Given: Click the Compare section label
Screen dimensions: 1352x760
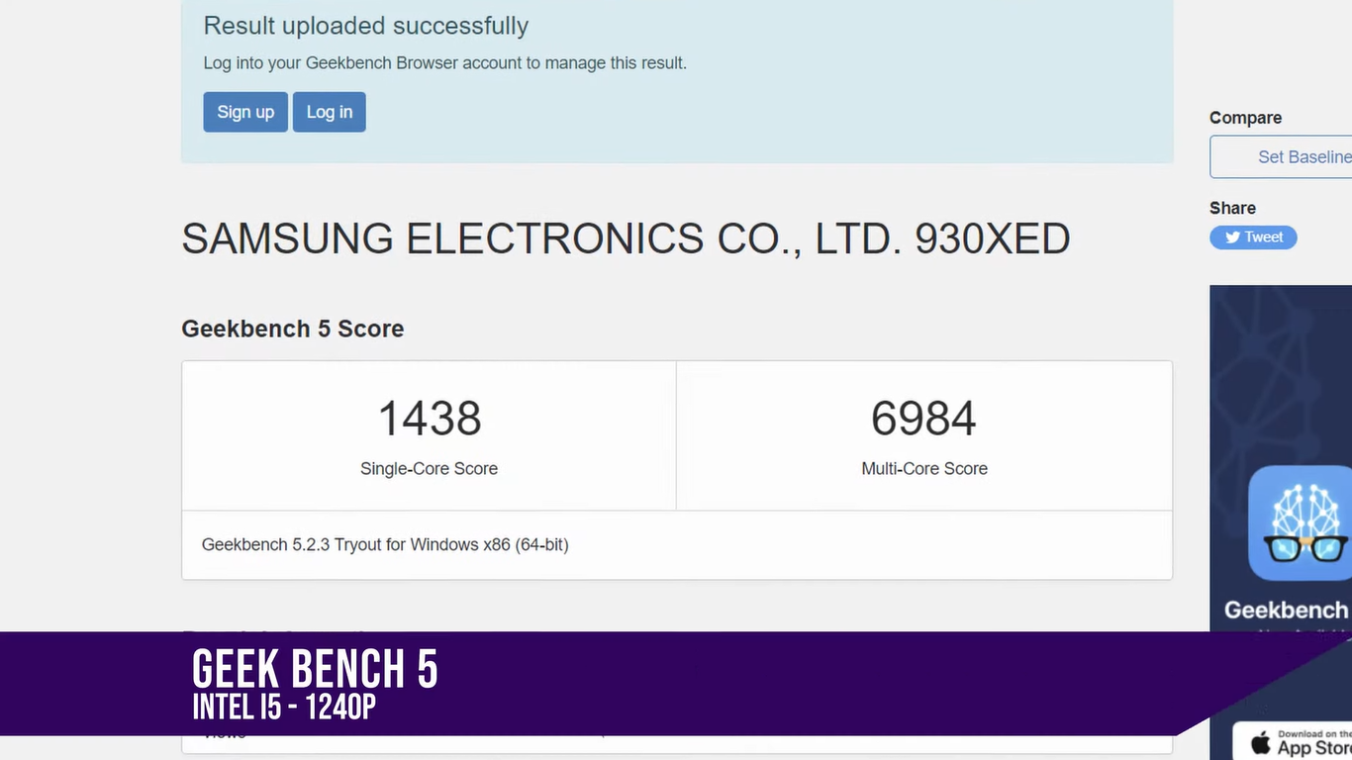Looking at the screenshot, I should tap(1245, 118).
